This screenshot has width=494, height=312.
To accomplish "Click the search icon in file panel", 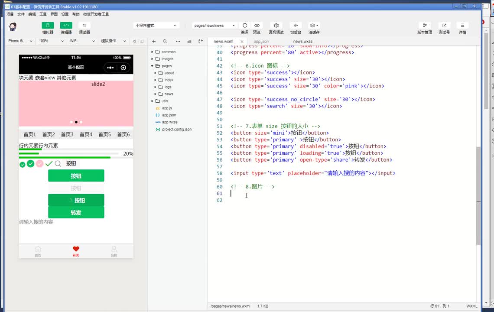I will pyautogui.click(x=165, y=41).
